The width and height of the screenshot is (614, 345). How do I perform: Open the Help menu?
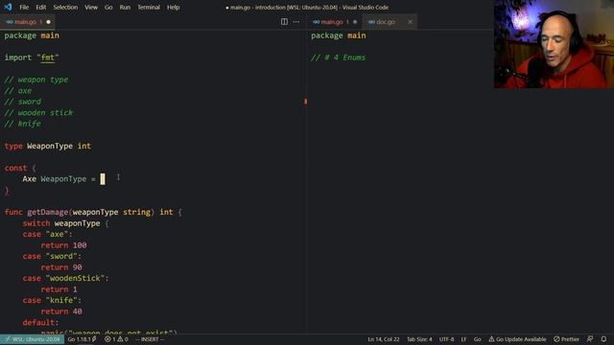point(173,7)
